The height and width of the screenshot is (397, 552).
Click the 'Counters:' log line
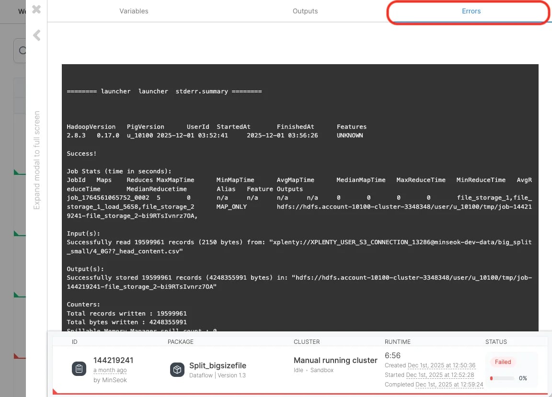(83, 305)
